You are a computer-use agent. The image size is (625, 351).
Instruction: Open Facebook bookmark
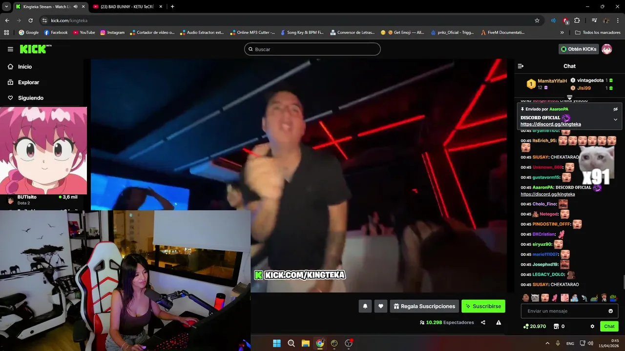point(56,32)
